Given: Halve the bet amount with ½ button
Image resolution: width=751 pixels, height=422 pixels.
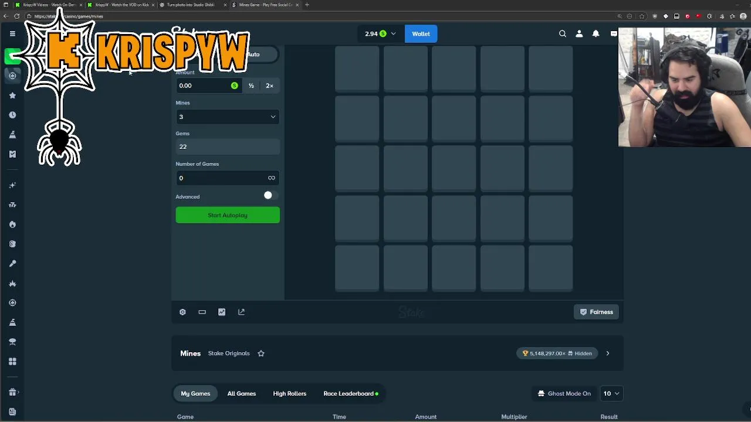Looking at the screenshot, I should coord(251,86).
